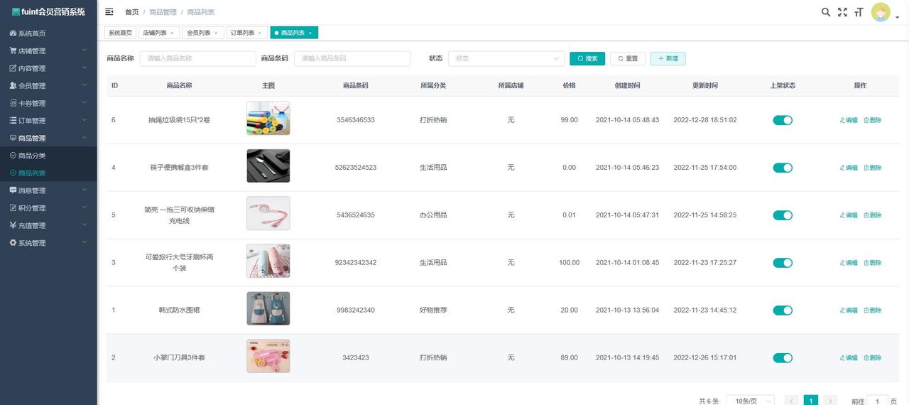Expand 店铺管理 menu in sidebar
Image resolution: width=909 pixels, height=405 pixels.
coord(48,50)
